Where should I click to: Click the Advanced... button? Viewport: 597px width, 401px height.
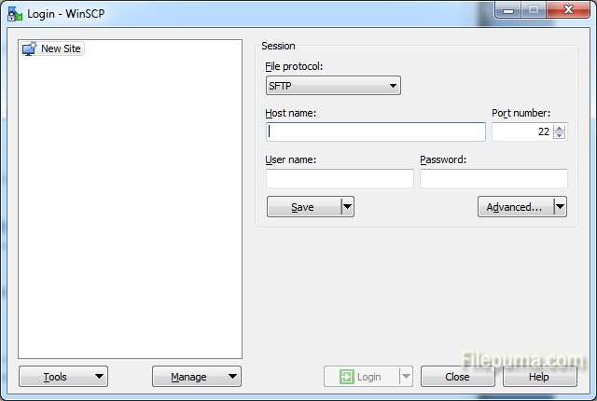click(x=514, y=207)
